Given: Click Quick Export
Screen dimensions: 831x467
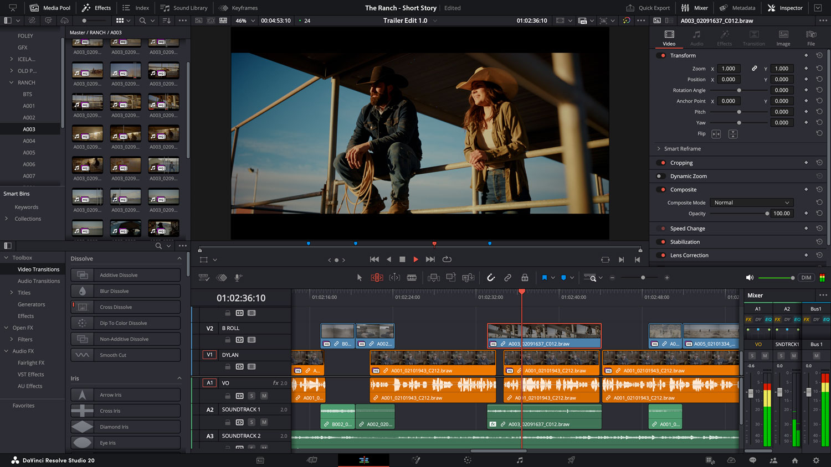Looking at the screenshot, I should pos(648,8).
